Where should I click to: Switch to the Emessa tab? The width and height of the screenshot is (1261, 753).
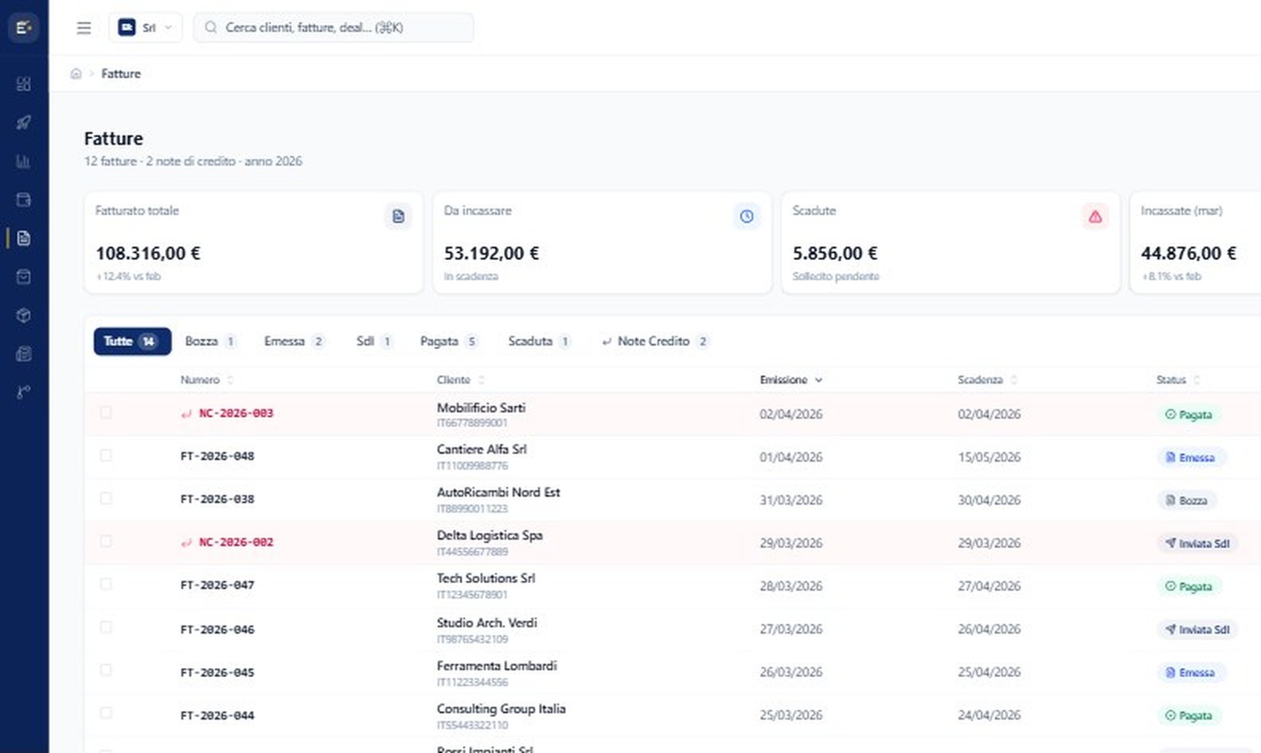294,341
